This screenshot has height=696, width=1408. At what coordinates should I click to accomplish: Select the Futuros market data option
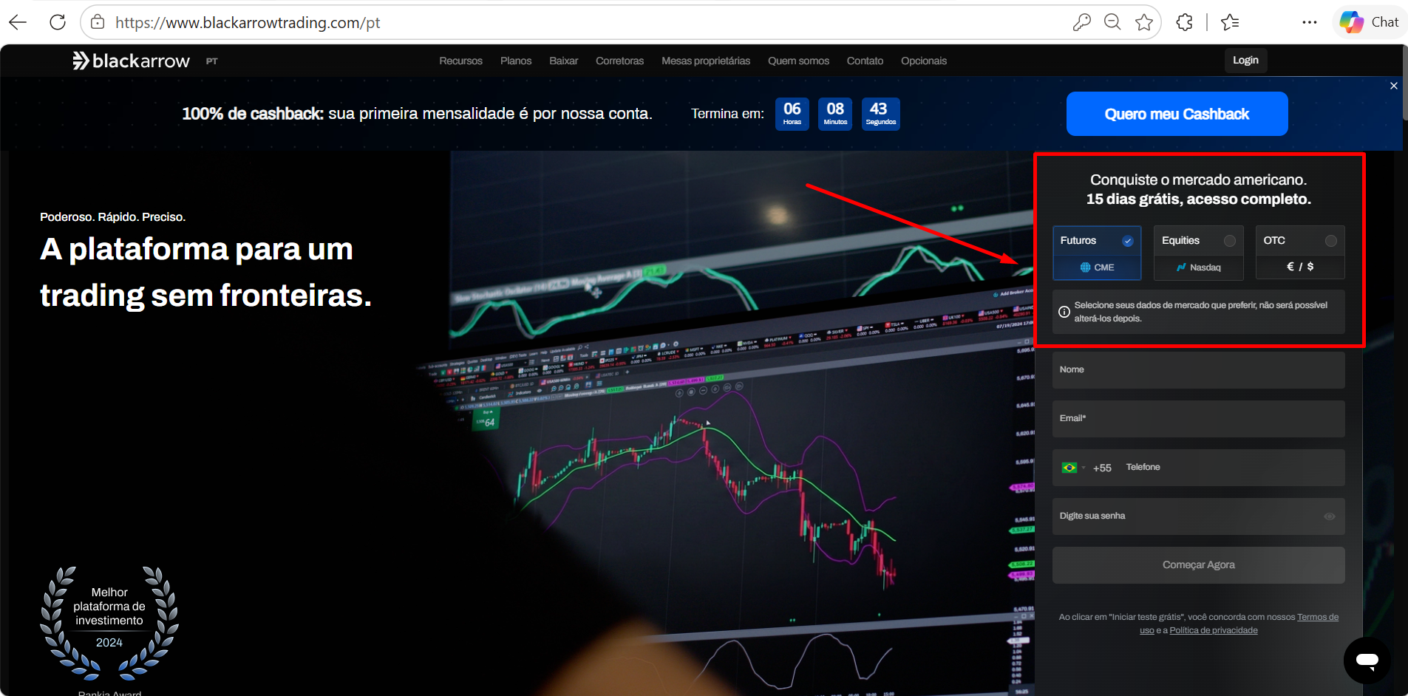coord(1097,253)
